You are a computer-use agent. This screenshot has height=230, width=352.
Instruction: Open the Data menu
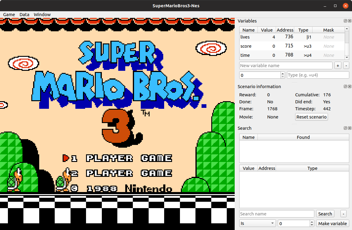click(x=24, y=15)
